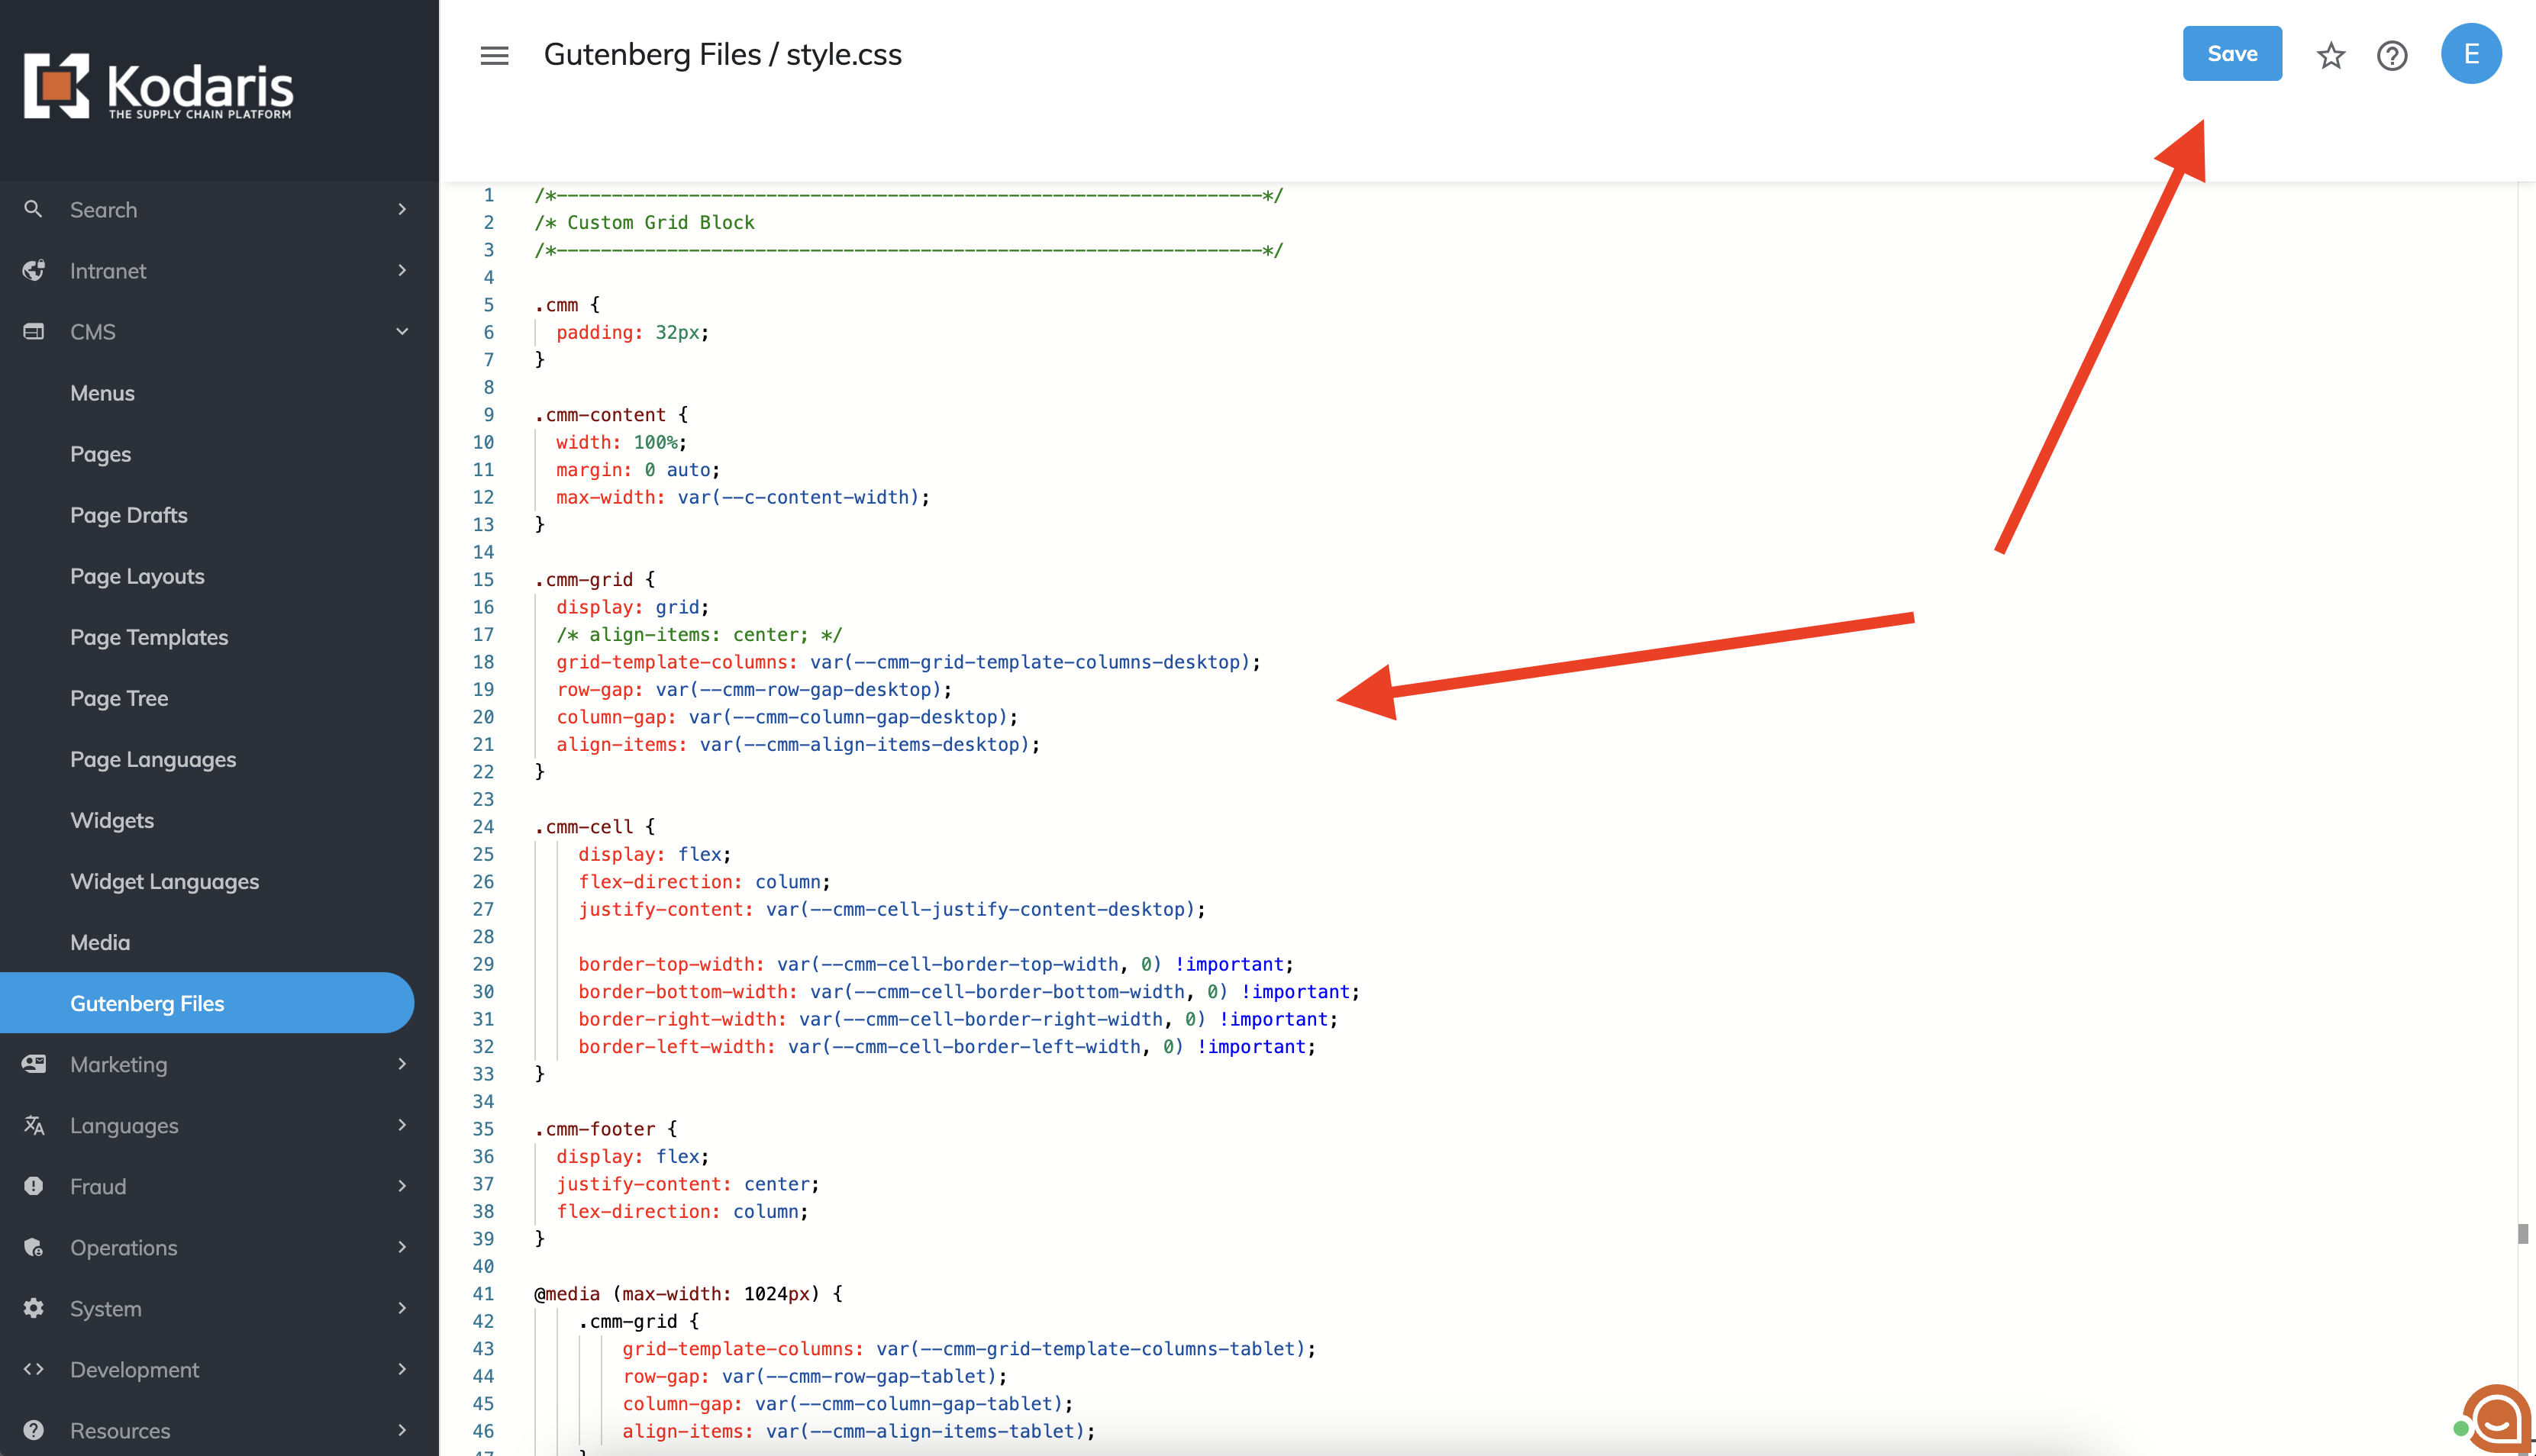This screenshot has width=2536, height=1456.
Task: Select the Gutenberg Files sidebar entry
Action: [x=147, y=1003]
